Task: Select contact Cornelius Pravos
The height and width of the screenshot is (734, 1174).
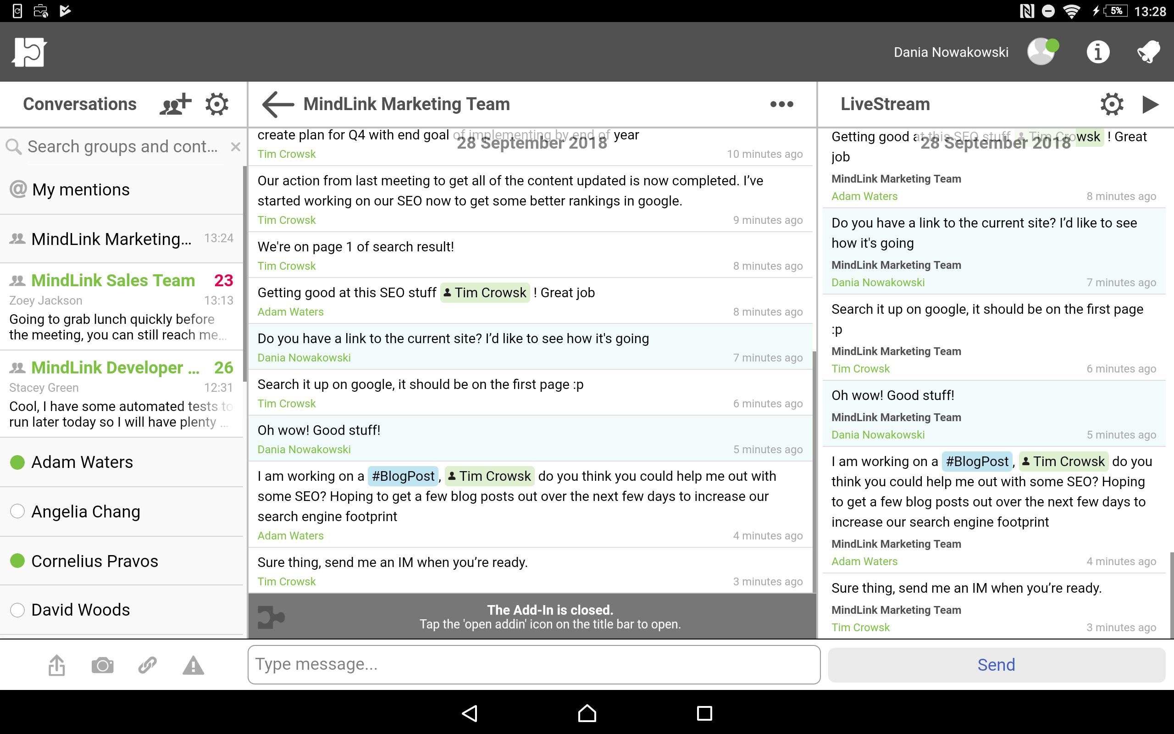Action: coord(121,561)
